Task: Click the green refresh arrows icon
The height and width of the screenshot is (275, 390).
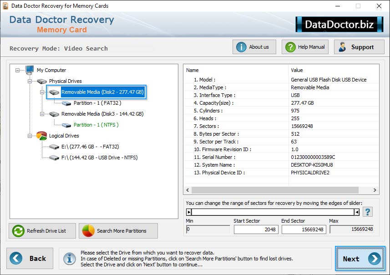Action: point(18,231)
